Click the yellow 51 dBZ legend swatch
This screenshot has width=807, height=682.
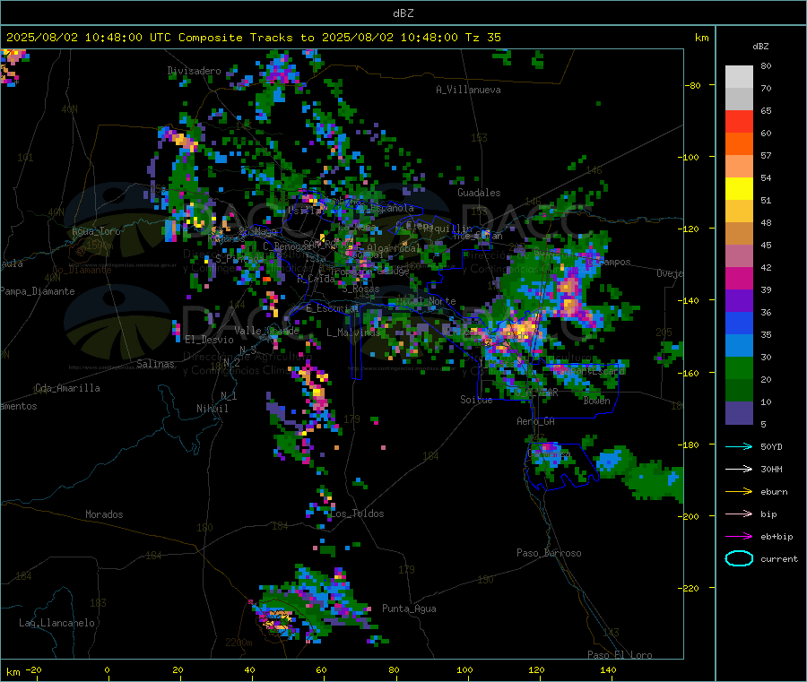point(739,189)
